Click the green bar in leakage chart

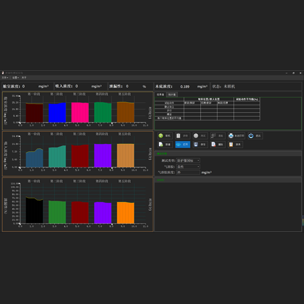tap(57, 212)
